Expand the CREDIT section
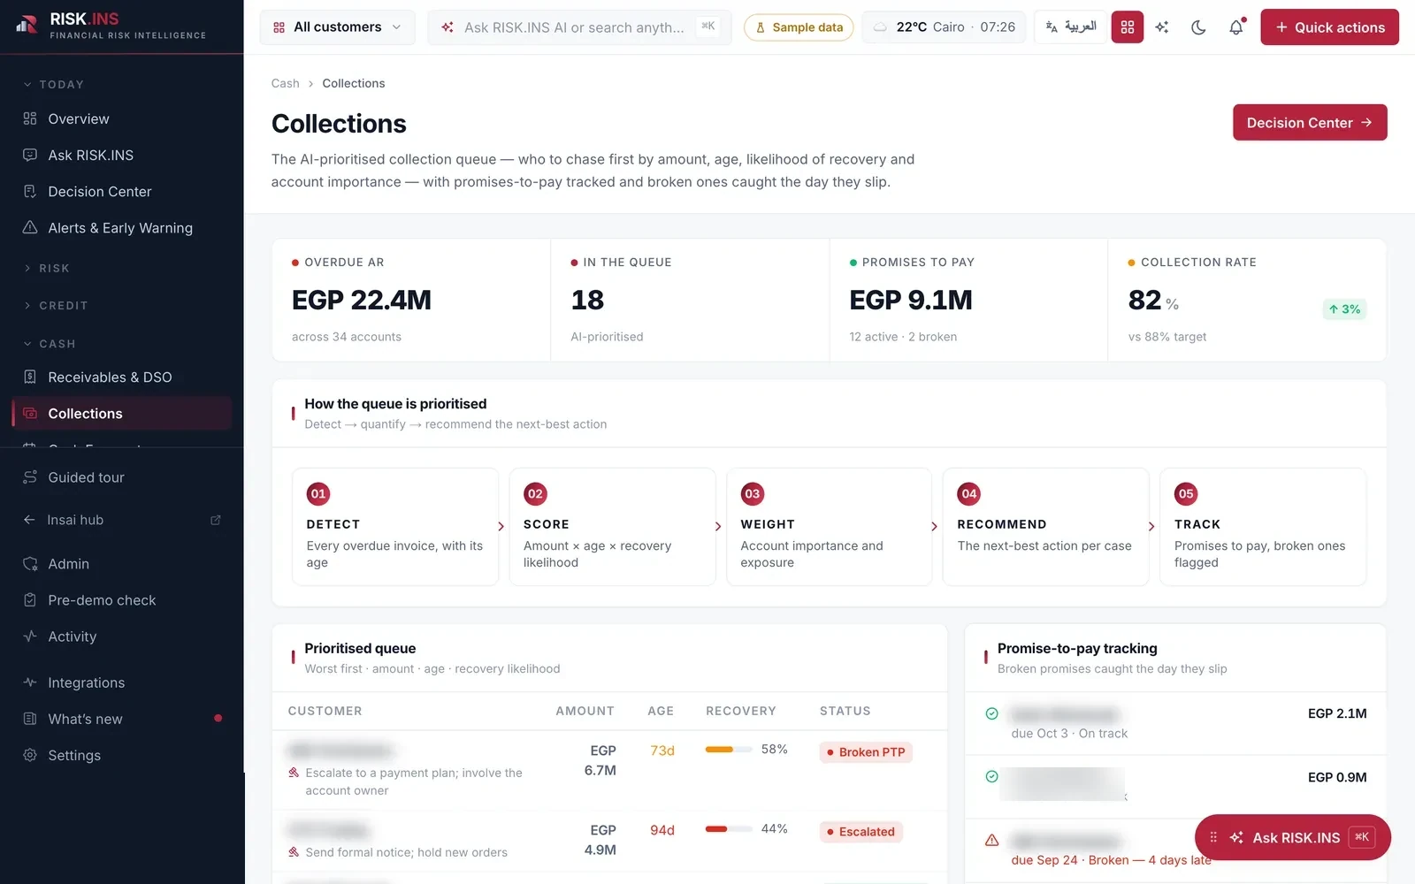Screen dimensions: 1415x884 [56, 305]
